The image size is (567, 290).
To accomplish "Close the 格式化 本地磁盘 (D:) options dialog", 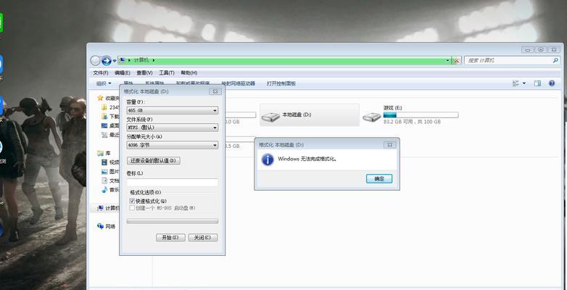I will (x=215, y=91).
